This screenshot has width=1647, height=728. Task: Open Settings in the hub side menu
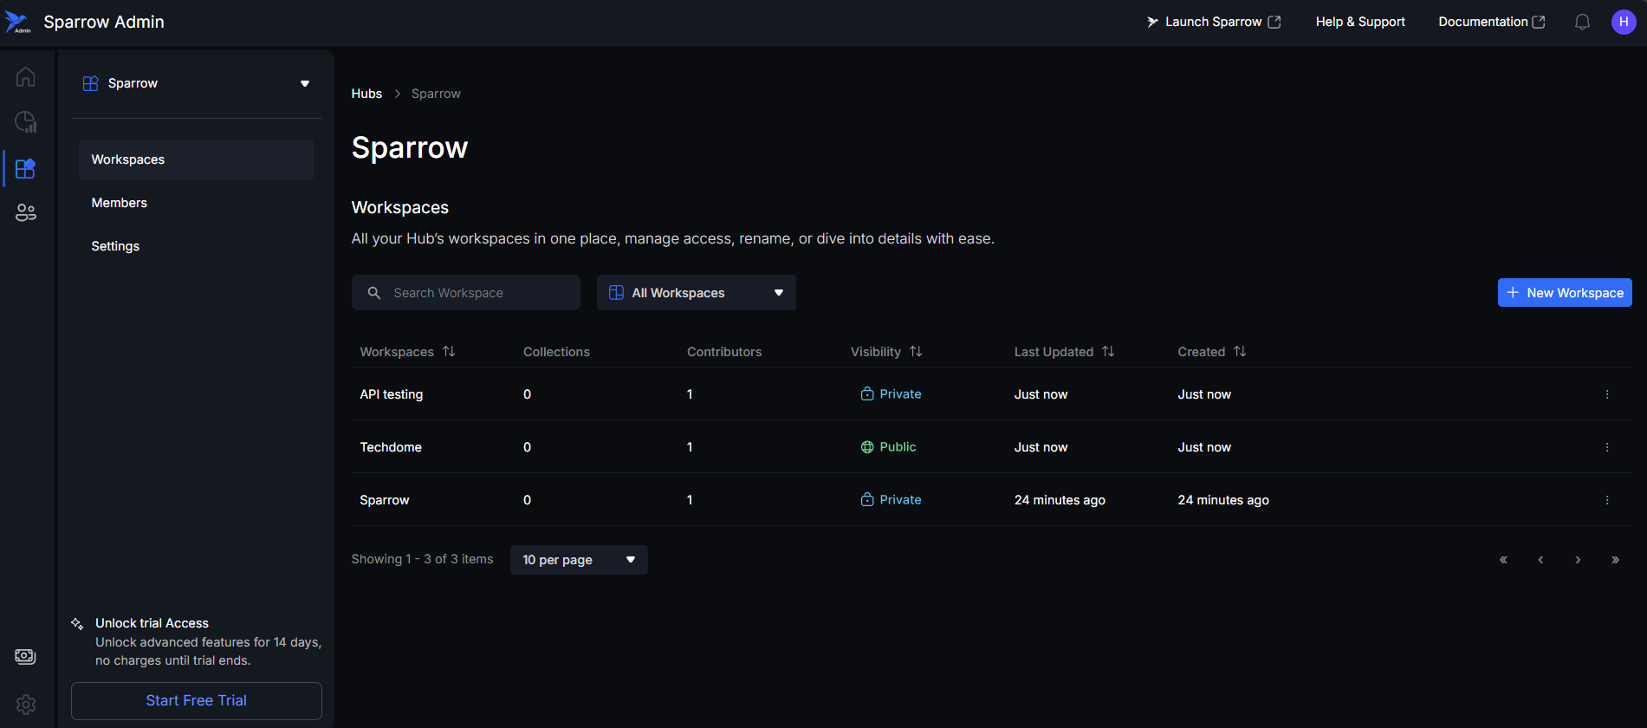(115, 246)
